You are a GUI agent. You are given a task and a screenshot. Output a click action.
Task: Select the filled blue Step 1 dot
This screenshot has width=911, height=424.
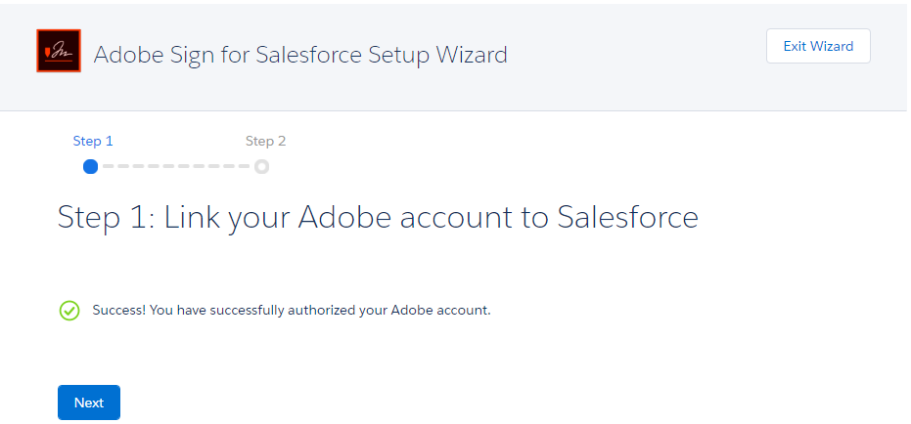tap(91, 167)
